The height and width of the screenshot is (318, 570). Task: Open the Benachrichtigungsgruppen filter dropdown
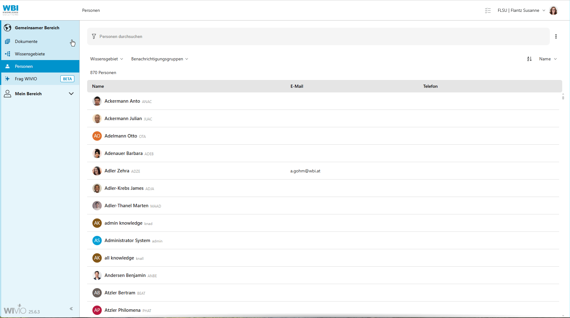(x=159, y=59)
